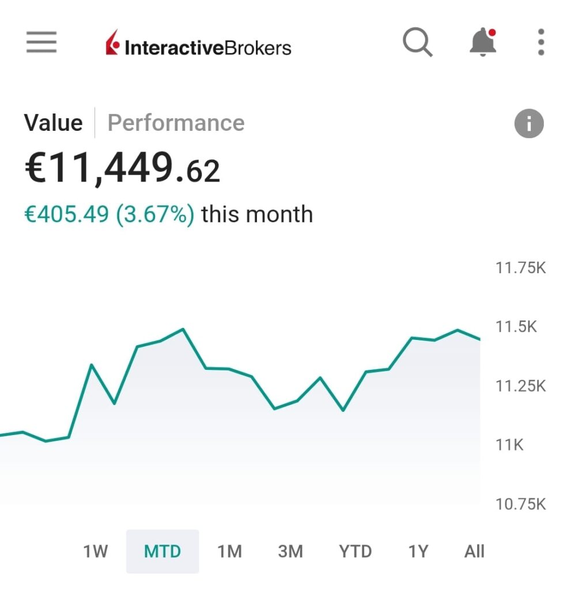
Task: Select the All time range
Action: coord(474,551)
